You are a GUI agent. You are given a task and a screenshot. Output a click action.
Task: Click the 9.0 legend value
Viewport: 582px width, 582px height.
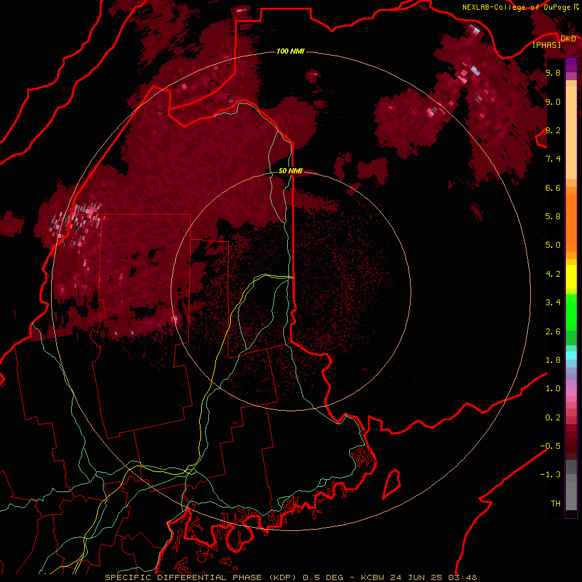pos(553,102)
